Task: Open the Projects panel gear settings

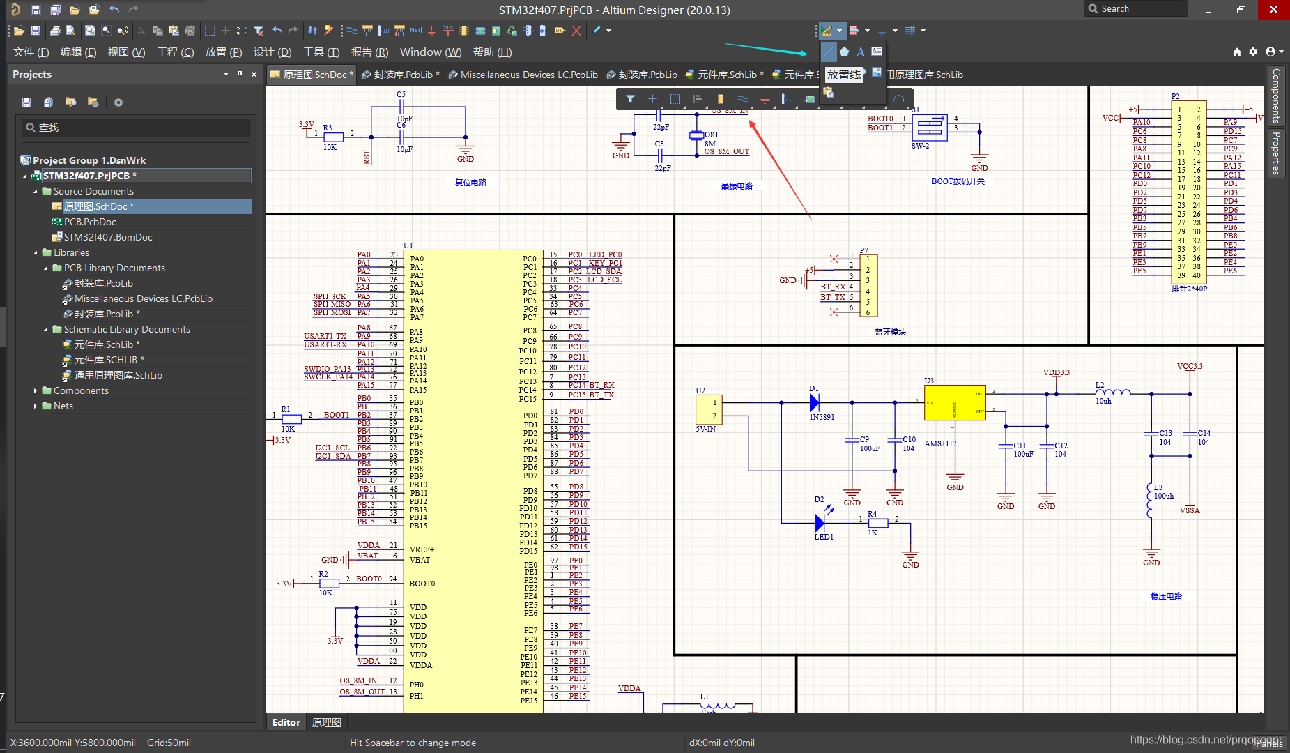Action: [x=118, y=102]
